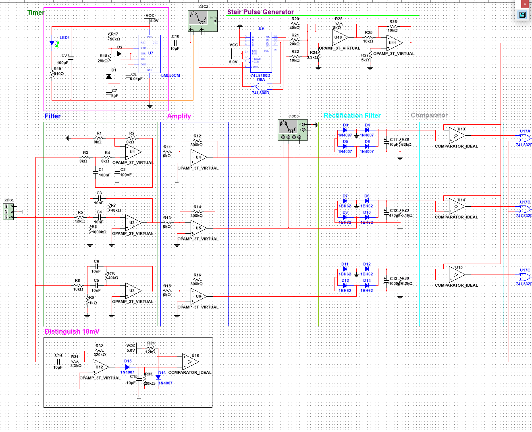Click the "Distinguish 10mV" title
532x432 pixels.
72,331
